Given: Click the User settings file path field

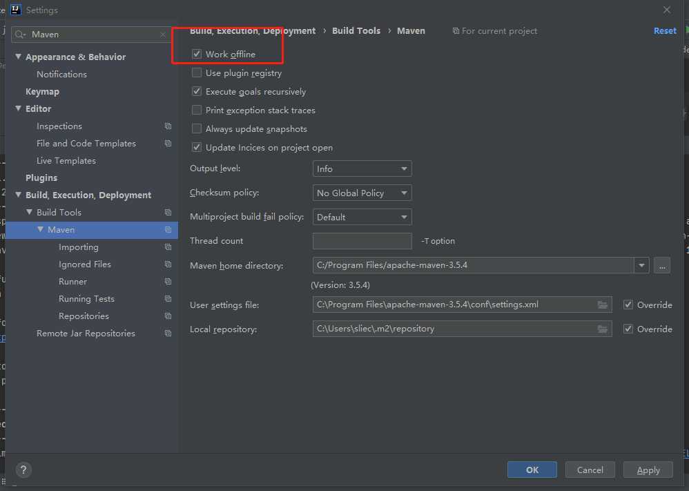Looking at the screenshot, I should pyautogui.click(x=463, y=305).
